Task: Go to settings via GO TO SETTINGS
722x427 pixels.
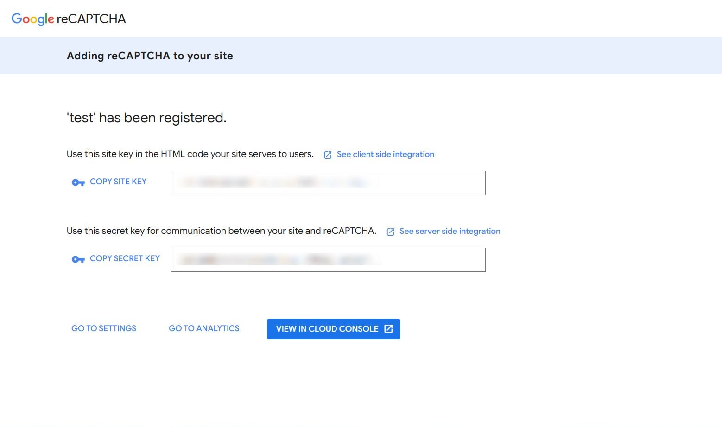Action: pos(104,328)
